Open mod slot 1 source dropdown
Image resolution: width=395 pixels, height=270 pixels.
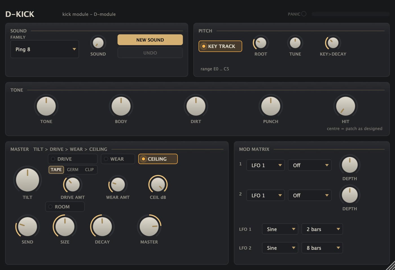click(x=265, y=165)
